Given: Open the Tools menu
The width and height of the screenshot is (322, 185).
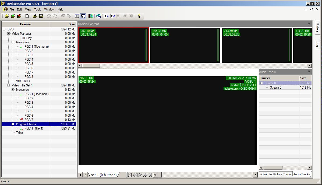Looking at the screenshot, I should pyautogui.click(x=38, y=9).
